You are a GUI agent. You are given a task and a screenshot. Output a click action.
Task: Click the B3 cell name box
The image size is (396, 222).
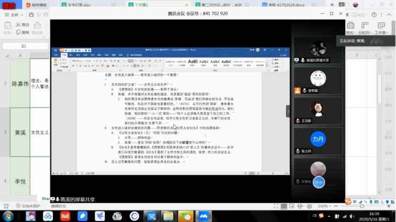pos(24,46)
